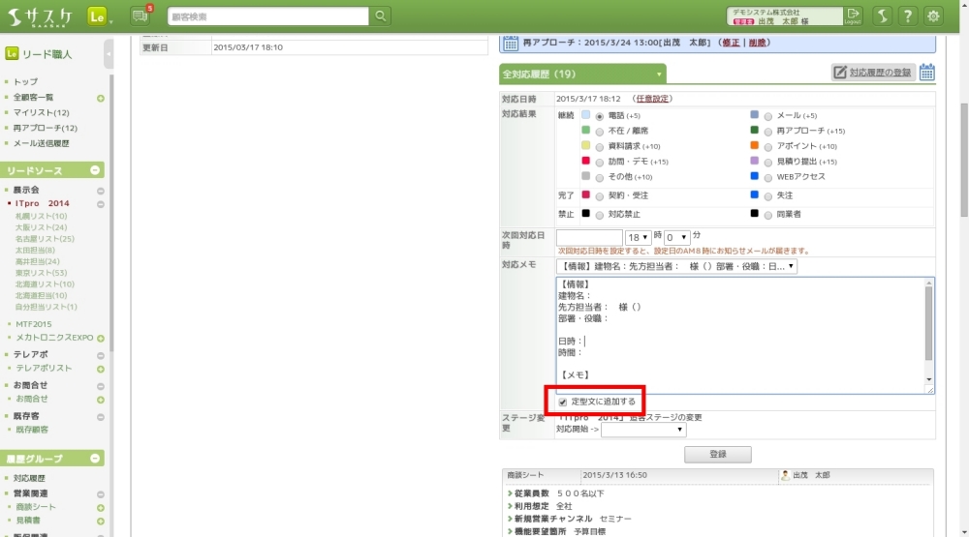
Task: Select the アポイント radio button
Action: coord(768,146)
